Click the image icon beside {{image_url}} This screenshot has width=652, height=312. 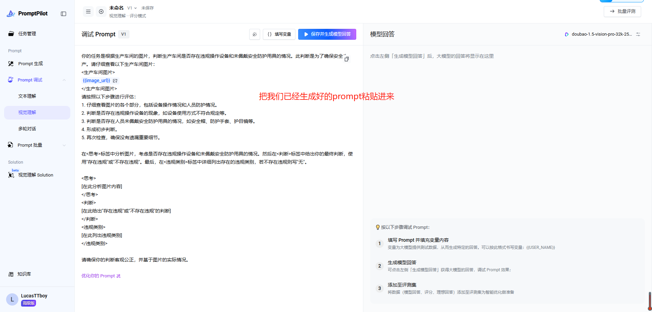[115, 81]
